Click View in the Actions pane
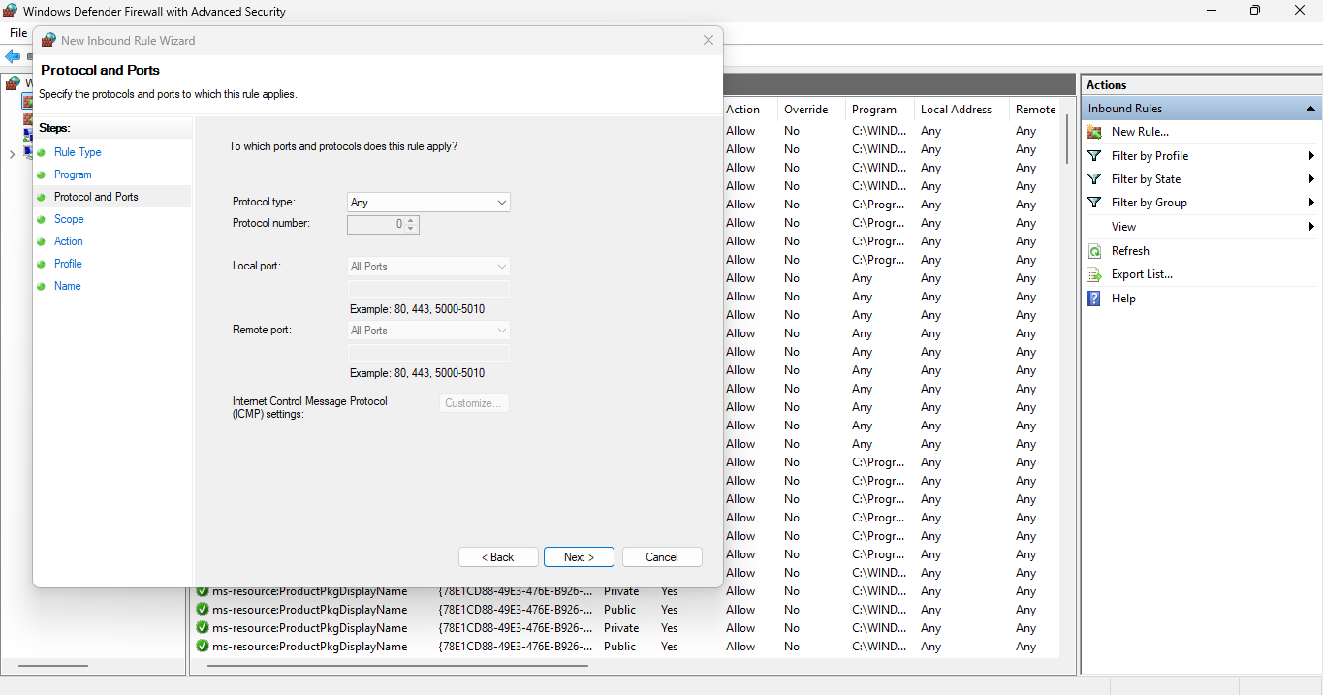 point(1123,226)
